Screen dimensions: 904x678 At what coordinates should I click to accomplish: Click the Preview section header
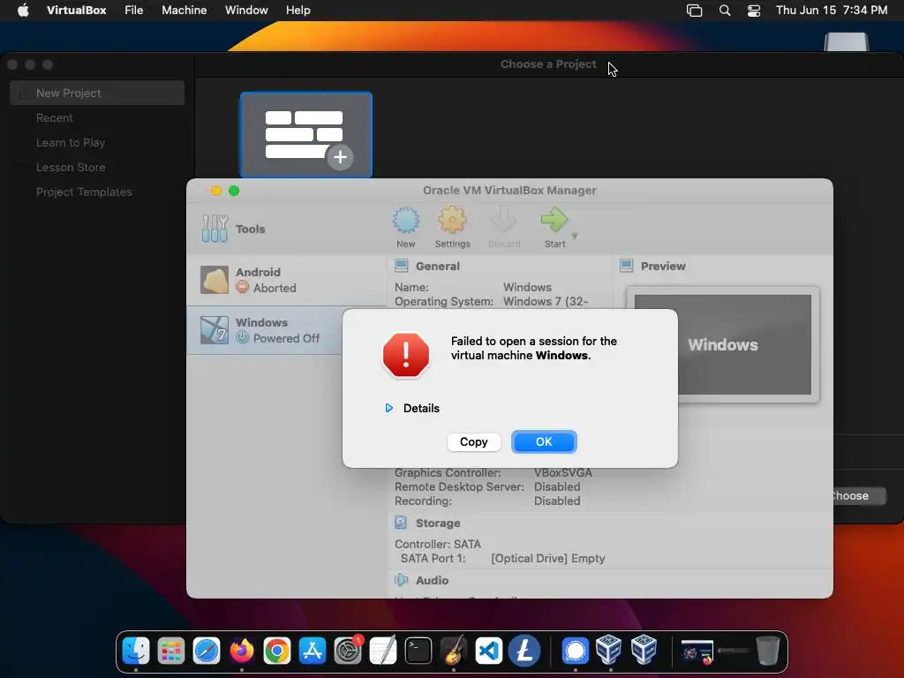click(x=663, y=267)
